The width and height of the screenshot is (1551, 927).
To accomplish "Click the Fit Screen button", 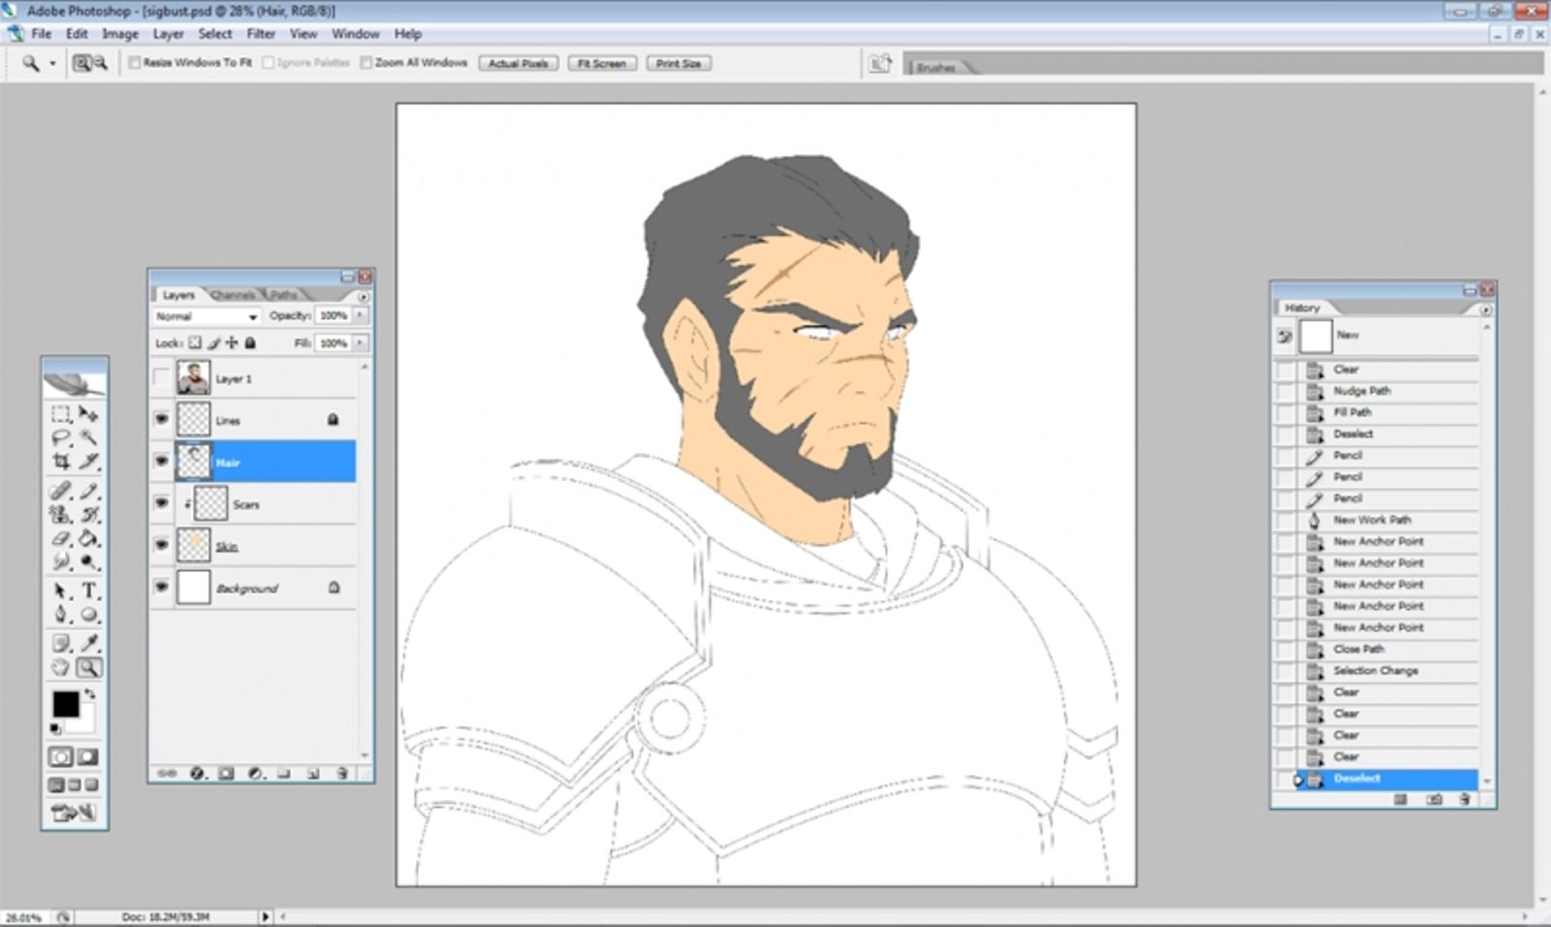I will point(602,63).
